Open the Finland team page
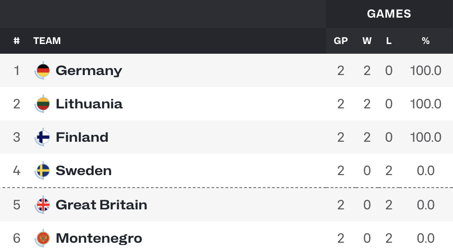453x252 pixels. (x=82, y=137)
